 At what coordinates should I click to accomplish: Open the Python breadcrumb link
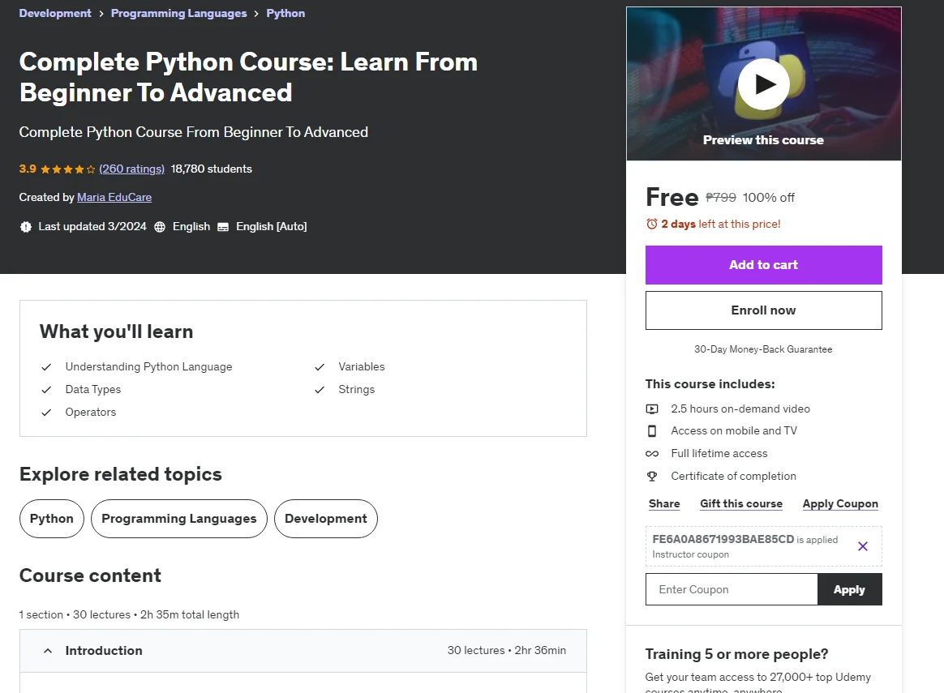[x=285, y=13]
